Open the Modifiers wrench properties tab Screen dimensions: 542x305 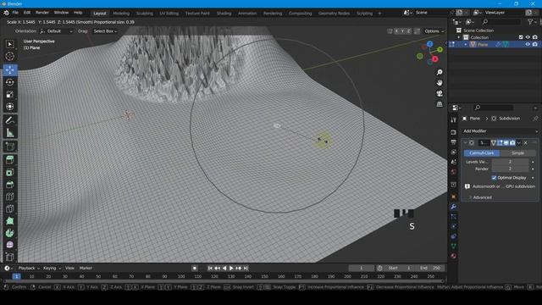tap(454, 207)
